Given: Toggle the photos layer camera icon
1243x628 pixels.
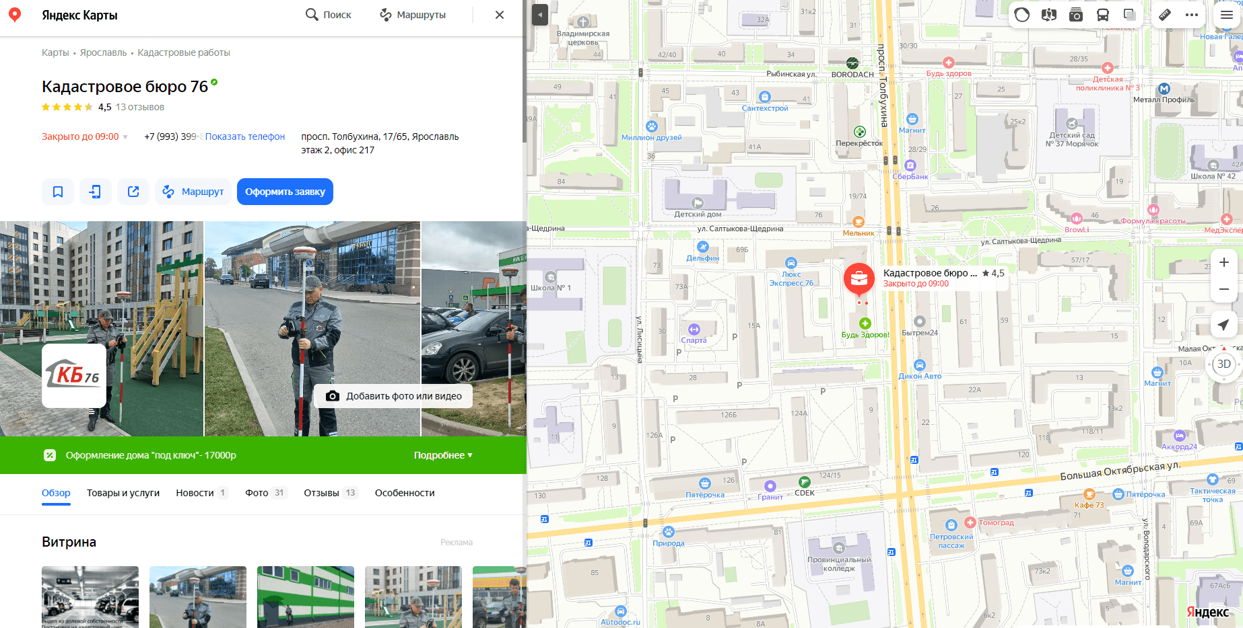Looking at the screenshot, I should [1076, 15].
